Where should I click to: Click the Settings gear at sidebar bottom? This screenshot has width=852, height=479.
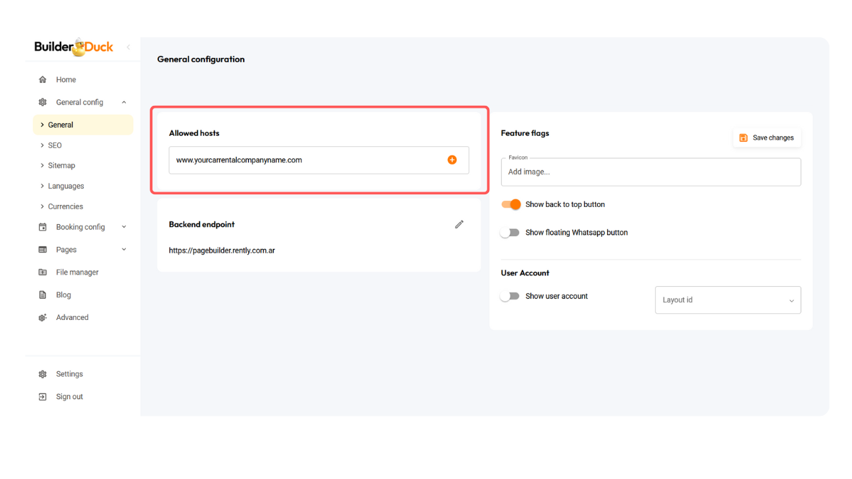click(43, 374)
